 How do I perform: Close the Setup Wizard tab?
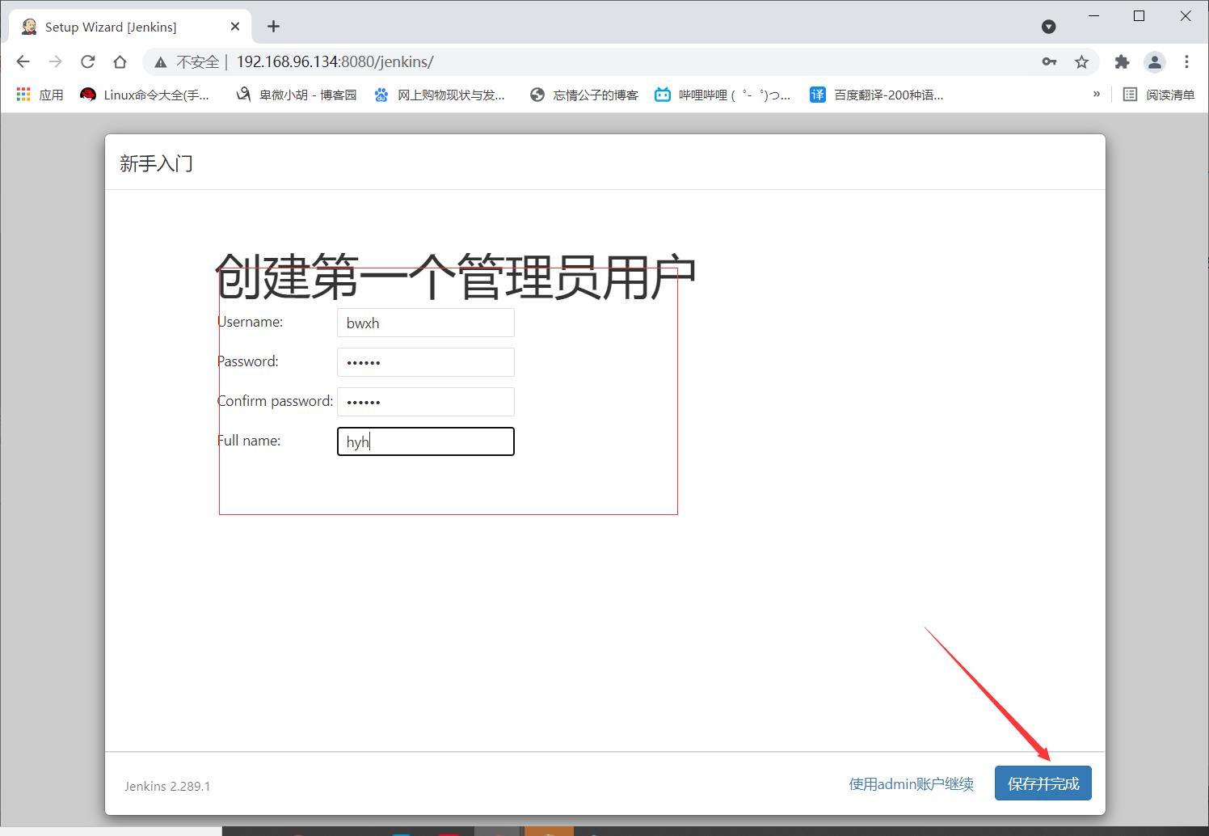click(235, 27)
